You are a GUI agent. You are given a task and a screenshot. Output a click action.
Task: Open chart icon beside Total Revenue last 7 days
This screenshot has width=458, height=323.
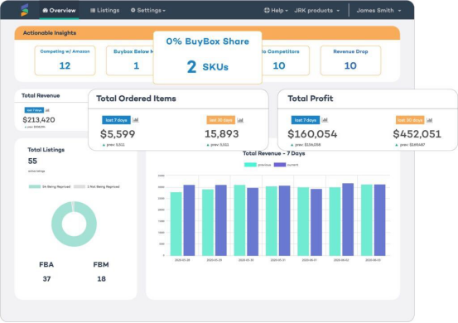coord(47,110)
